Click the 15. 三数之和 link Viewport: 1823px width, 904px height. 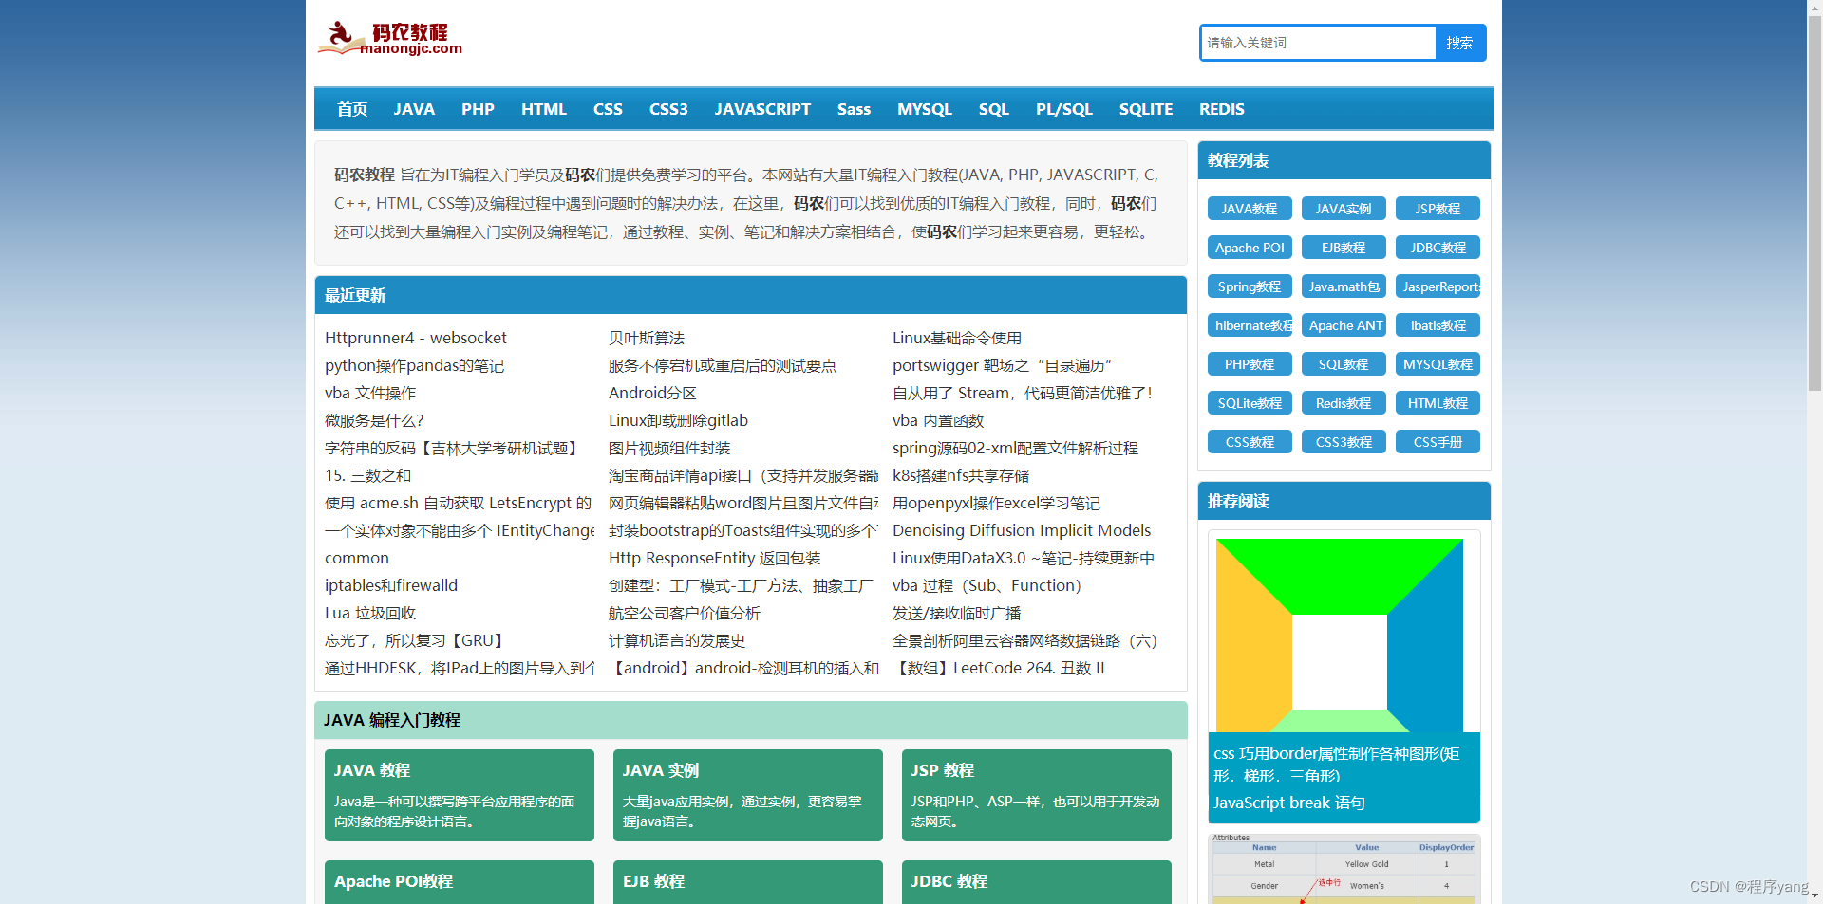coord(367,475)
